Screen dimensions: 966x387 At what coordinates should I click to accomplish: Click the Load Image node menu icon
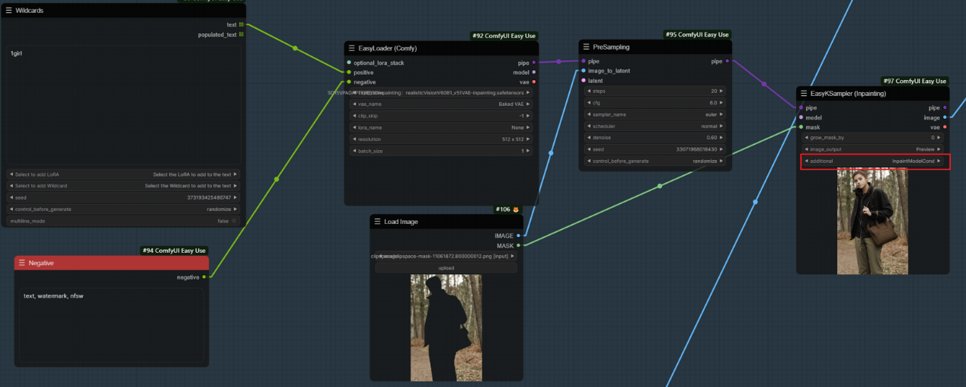point(377,222)
